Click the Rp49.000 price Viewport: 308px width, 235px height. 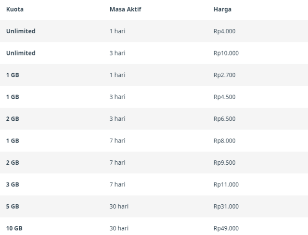tap(226, 228)
